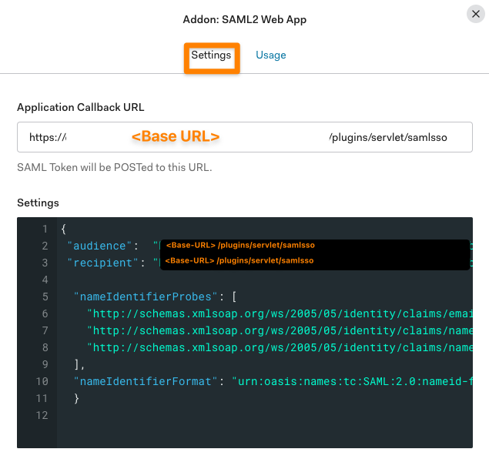The height and width of the screenshot is (459, 489).
Task: Click the closing bracket on line 9
Action: tap(79, 364)
